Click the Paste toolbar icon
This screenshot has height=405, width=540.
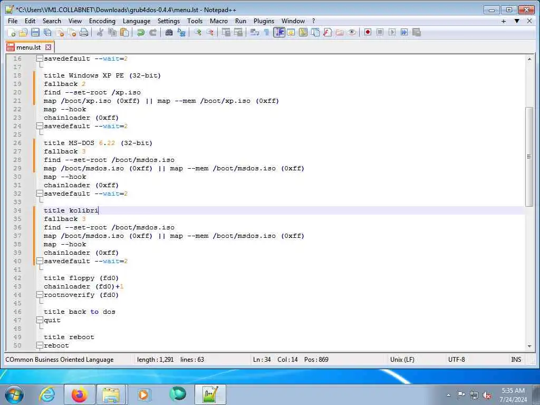[124, 32]
